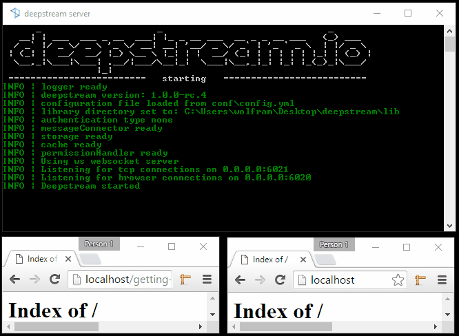Screen dimensions: 459x336
Task: Minimize the left browser window
Action: pyautogui.click(x=141, y=246)
